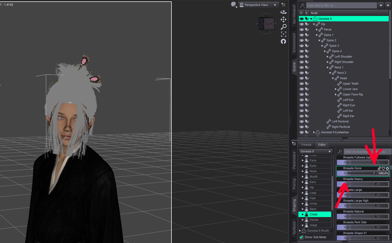392x243 pixels.
Task: Click the Breasts Large High slider handle
Action: [347, 205]
